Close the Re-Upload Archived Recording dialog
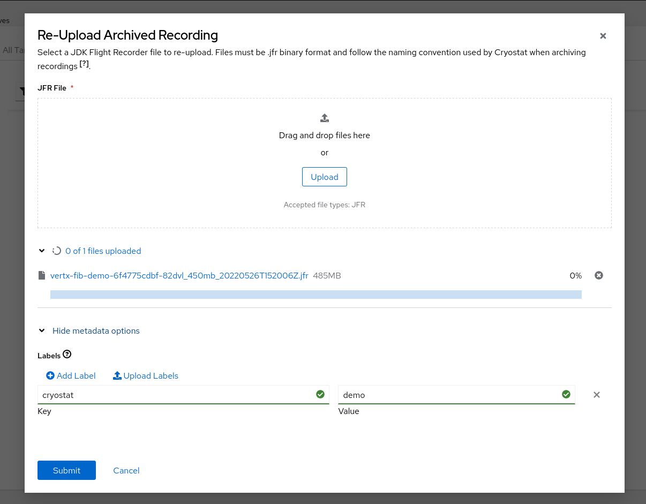 603,36
